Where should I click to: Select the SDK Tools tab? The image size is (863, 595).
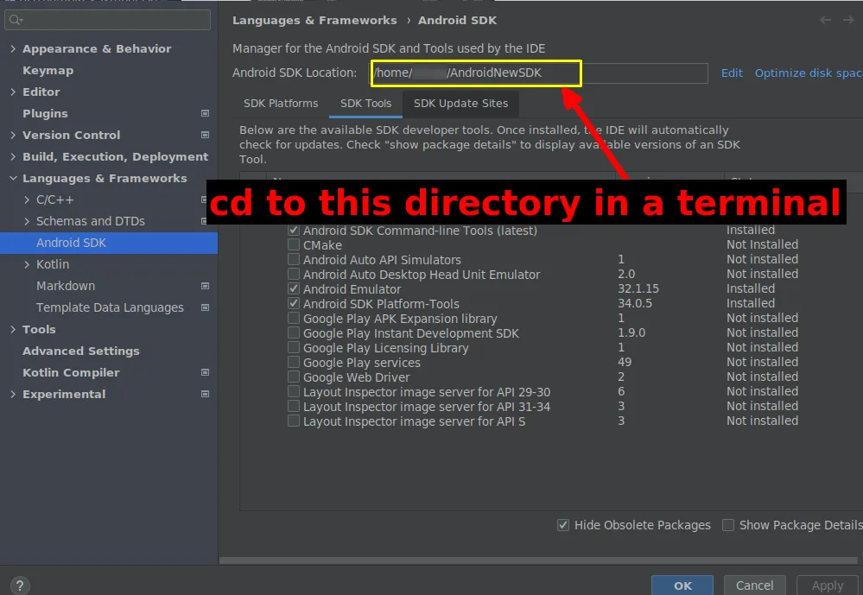[365, 104]
